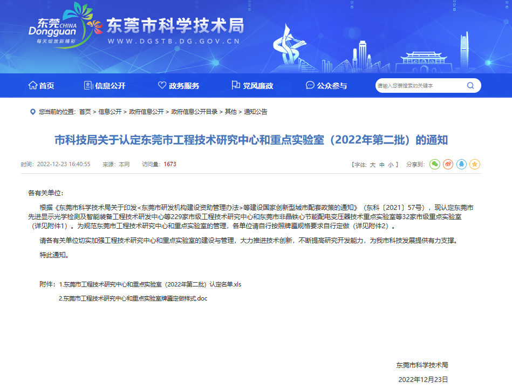Open 首页 home in navigation bar
This screenshot has height=389, width=512.
(41, 86)
